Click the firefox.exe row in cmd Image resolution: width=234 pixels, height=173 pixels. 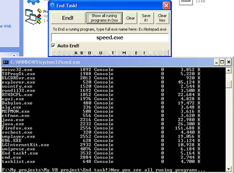coord(101,128)
